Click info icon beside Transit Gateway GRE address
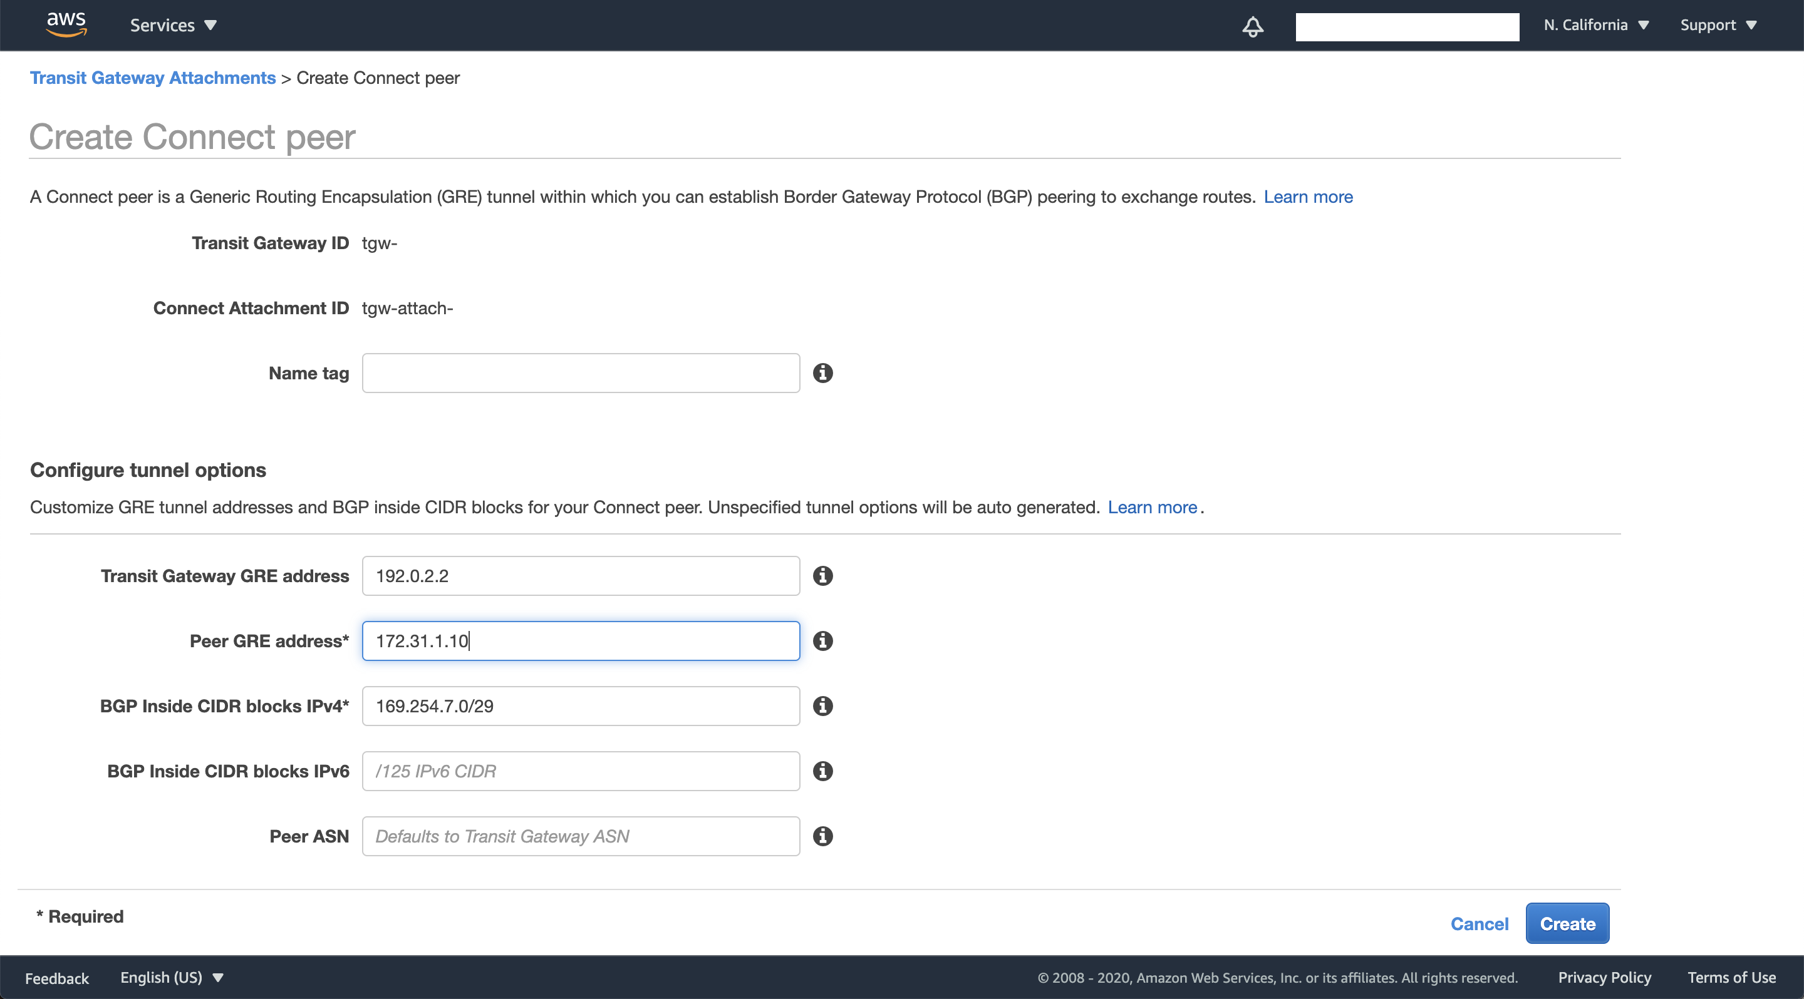Image resolution: width=1804 pixels, height=999 pixels. tap(823, 576)
